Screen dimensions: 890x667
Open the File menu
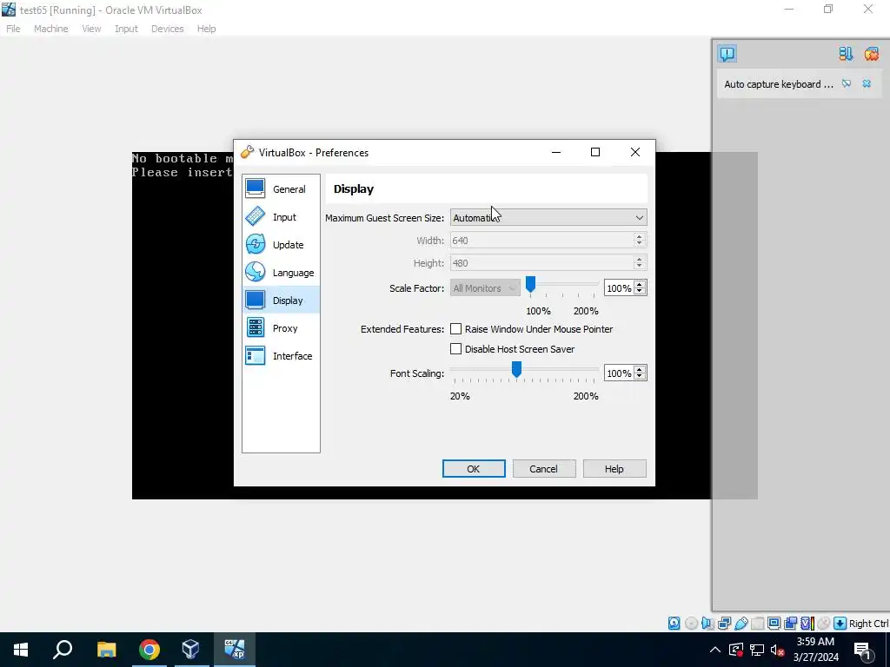point(13,29)
